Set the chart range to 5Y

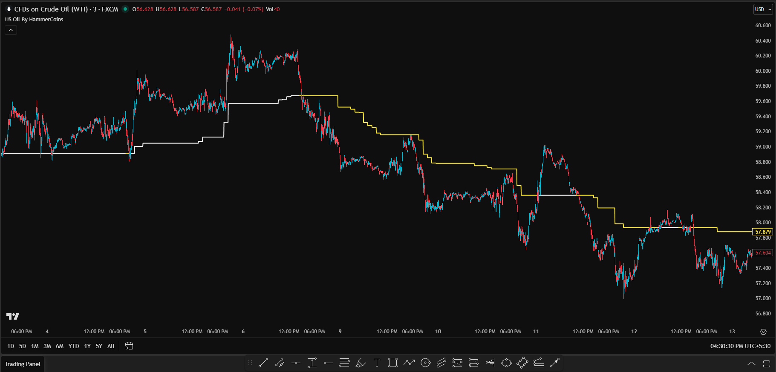tap(99, 346)
